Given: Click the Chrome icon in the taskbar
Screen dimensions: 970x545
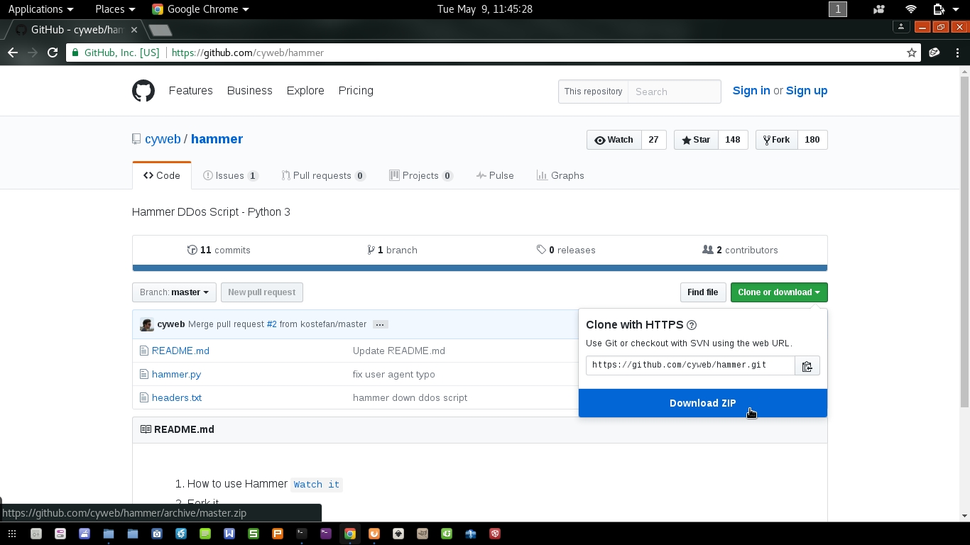Looking at the screenshot, I should click(x=350, y=534).
